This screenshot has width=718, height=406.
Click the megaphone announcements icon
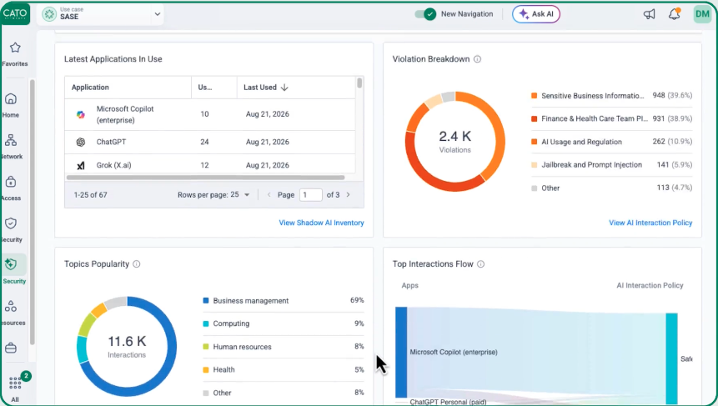click(x=650, y=14)
